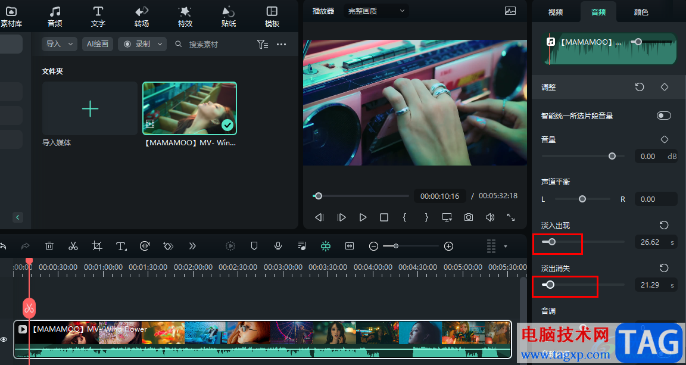Viewport: 686px width, 365px height.
Task: Enter fullscreen preview mode
Action: pyautogui.click(x=511, y=217)
